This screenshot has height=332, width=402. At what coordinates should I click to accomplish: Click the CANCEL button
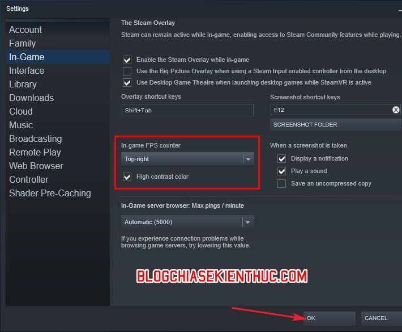click(x=382, y=318)
